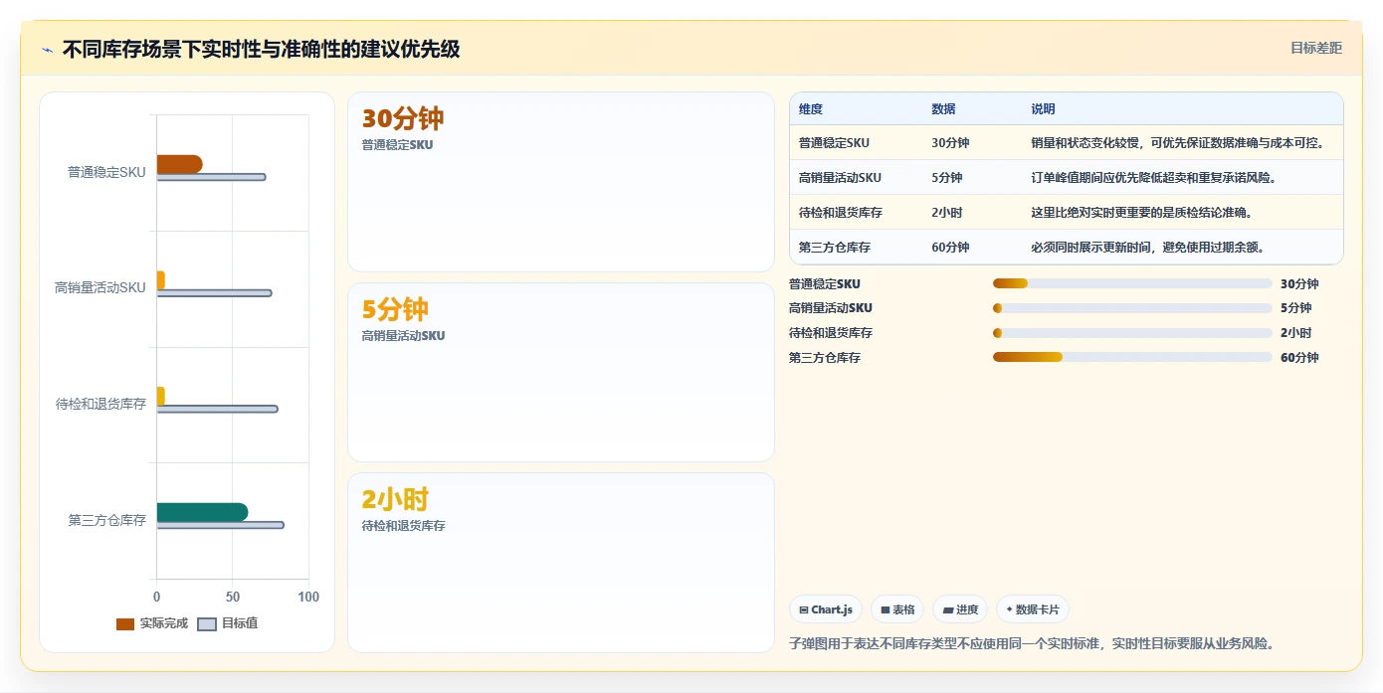Viewport: 1383px width, 693px height.
Task: Click the 2小时 progress value label
Action: [x=1295, y=333]
